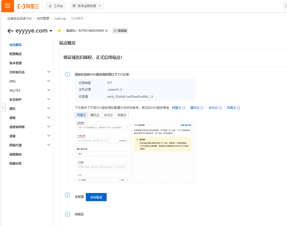Open 用量封顶 in the sidebar
The width and height of the screenshot is (287, 226).
(x=15, y=163)
